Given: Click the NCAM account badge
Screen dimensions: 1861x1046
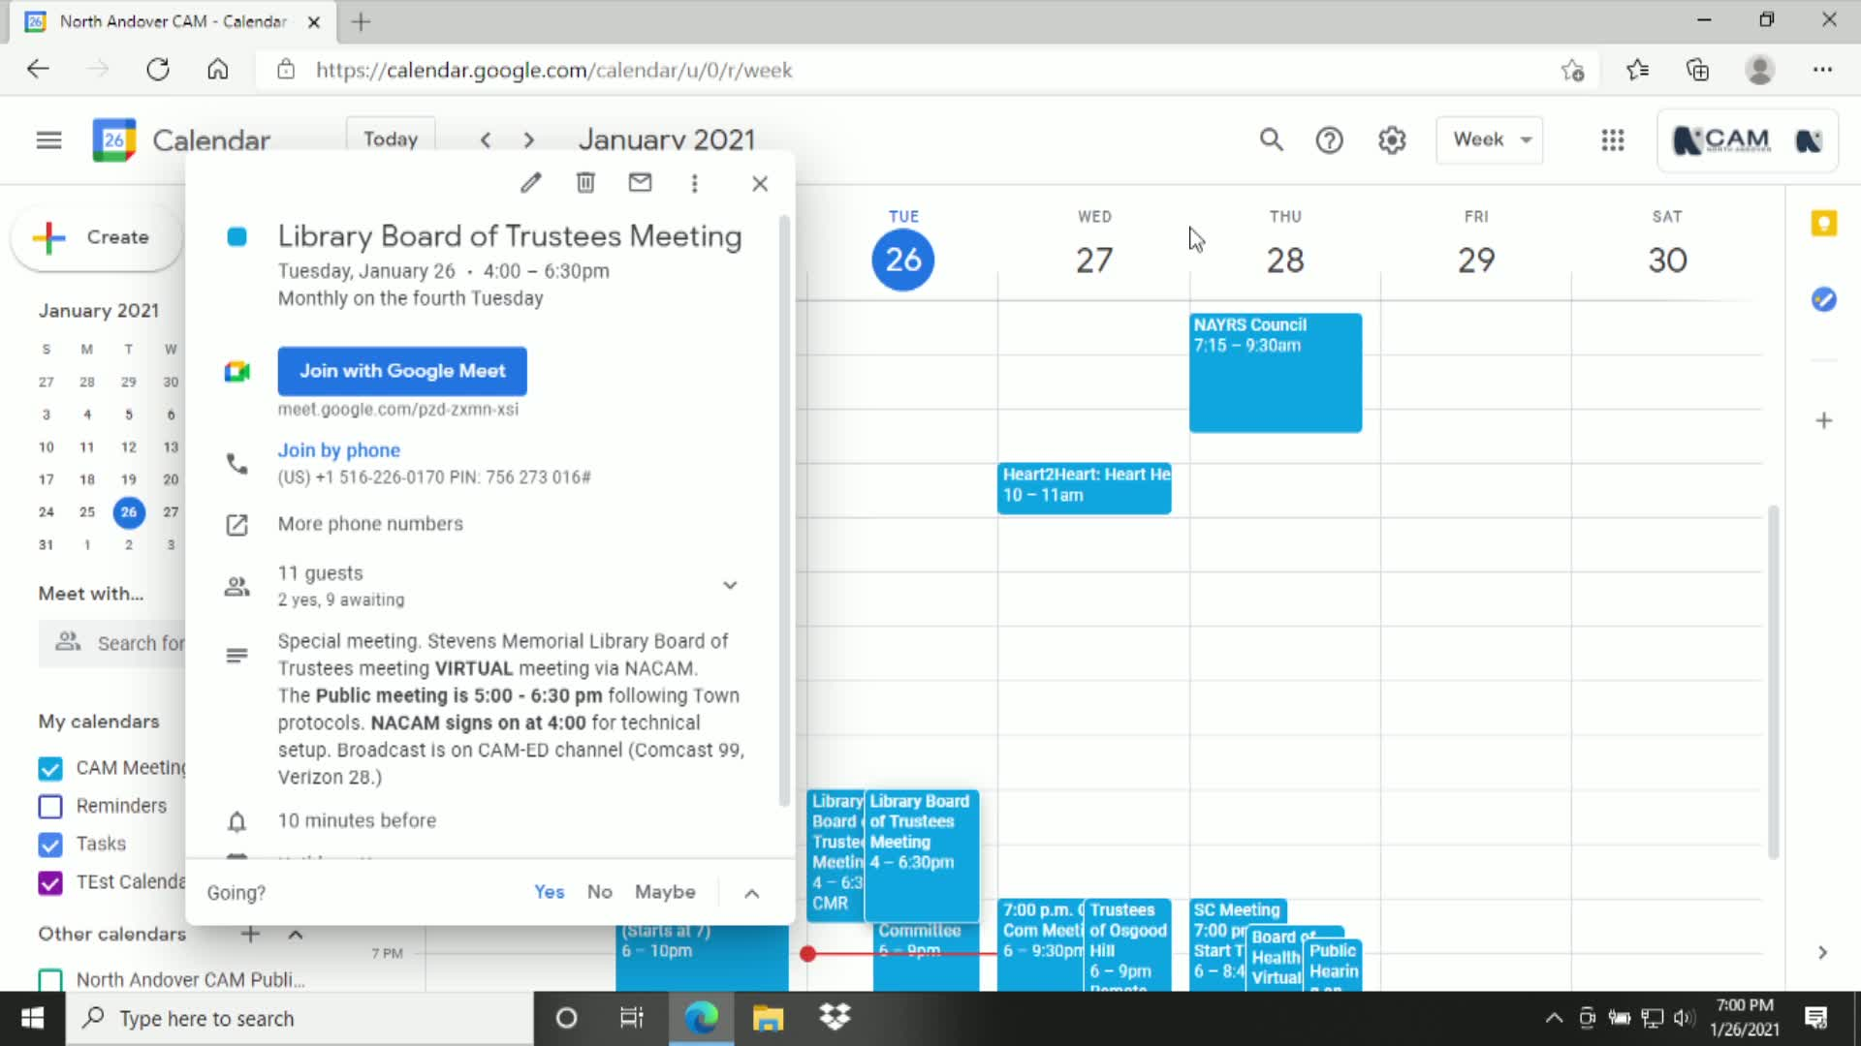Looking at the screenshot, I should 1748,140.
